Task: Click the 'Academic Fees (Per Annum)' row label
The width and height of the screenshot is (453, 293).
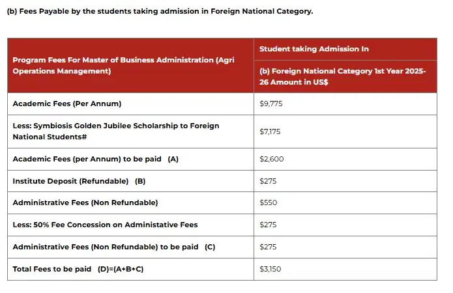Action: (67, 104)
